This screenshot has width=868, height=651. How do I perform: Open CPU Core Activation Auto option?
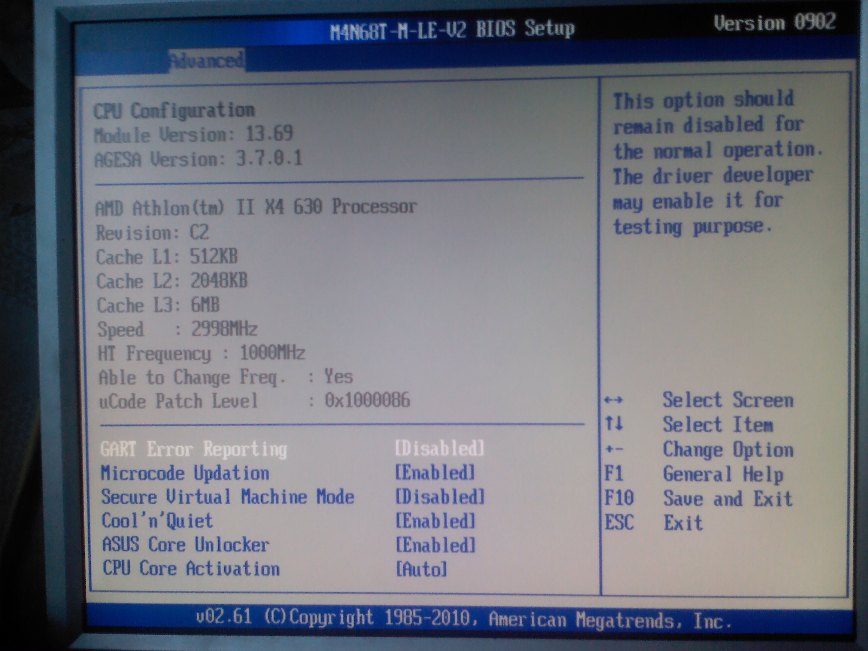click(x=421, y=569)
